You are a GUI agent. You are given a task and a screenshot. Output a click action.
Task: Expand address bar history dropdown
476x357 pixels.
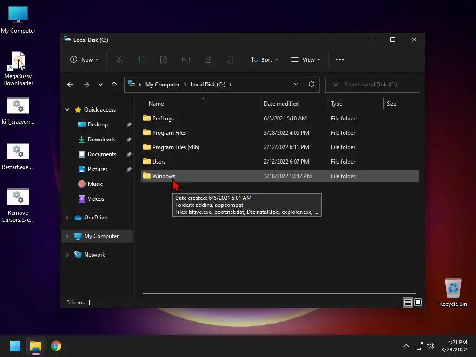click(x=296, y=85)
